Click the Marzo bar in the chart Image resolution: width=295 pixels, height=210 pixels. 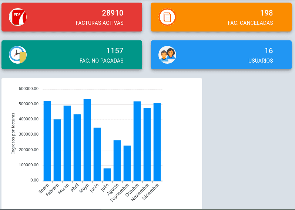[x=67, y=143]
